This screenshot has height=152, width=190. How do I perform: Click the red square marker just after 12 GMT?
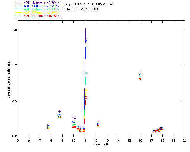(x=98, y=126)
